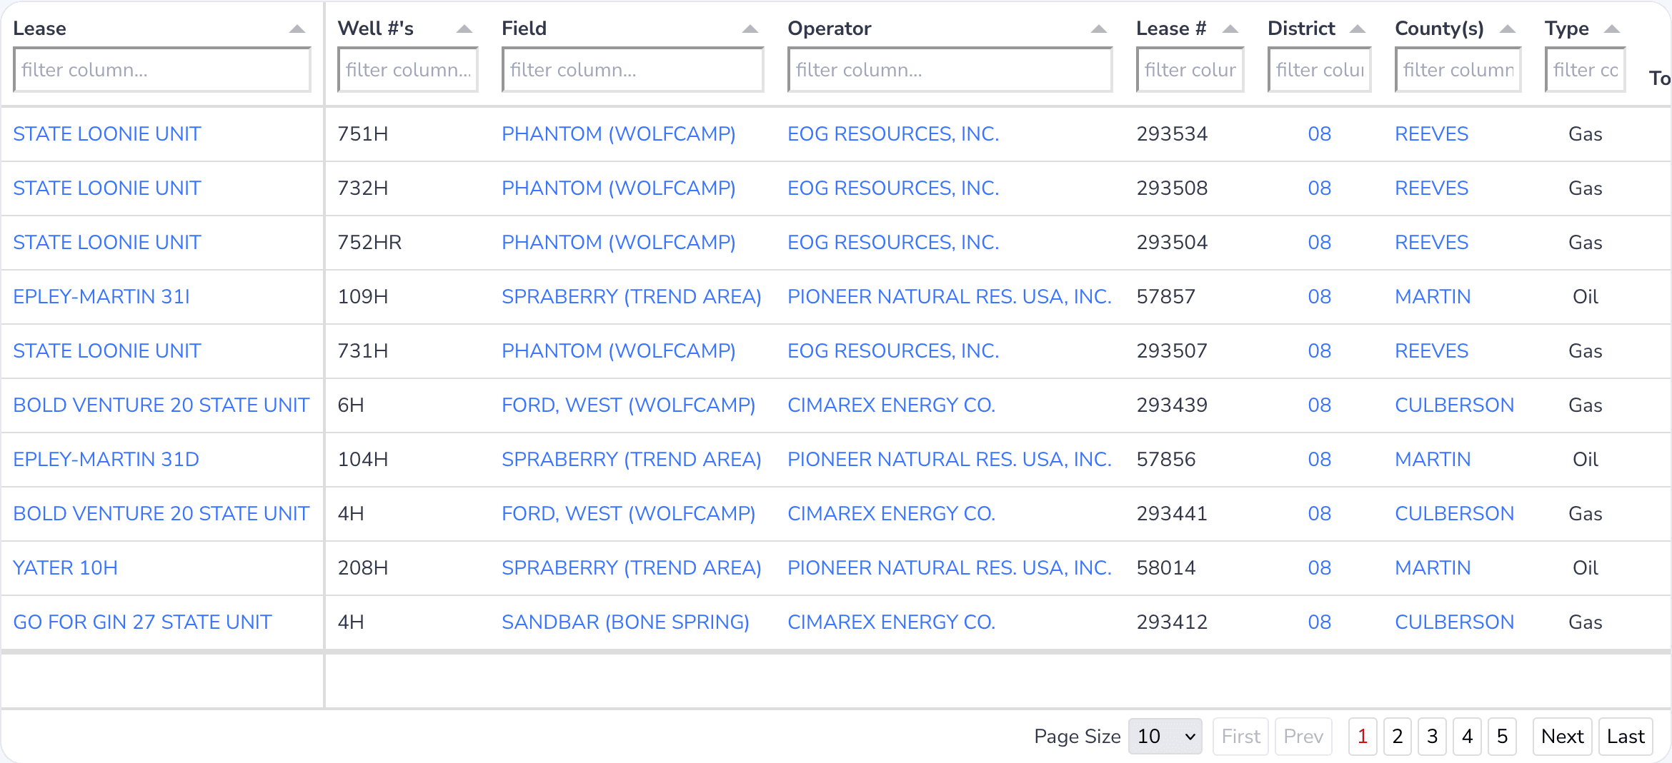Screen dimensions: 1672x763
Task: Open BOLD VENTURE 20 STATE UNIT lease 293441
Action: [x=161, y=513]
